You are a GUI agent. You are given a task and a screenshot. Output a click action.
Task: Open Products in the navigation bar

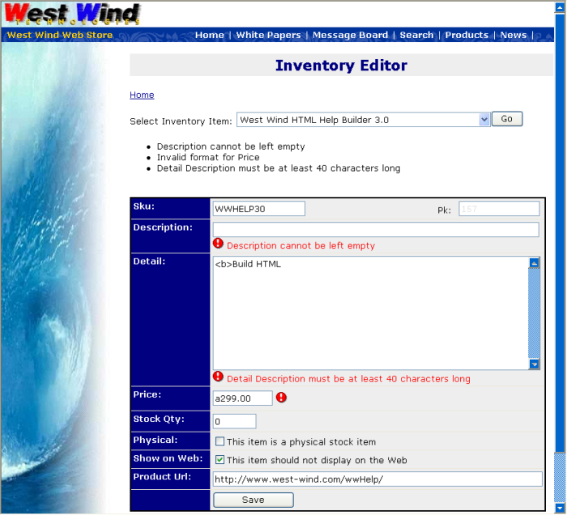(467, 35)
